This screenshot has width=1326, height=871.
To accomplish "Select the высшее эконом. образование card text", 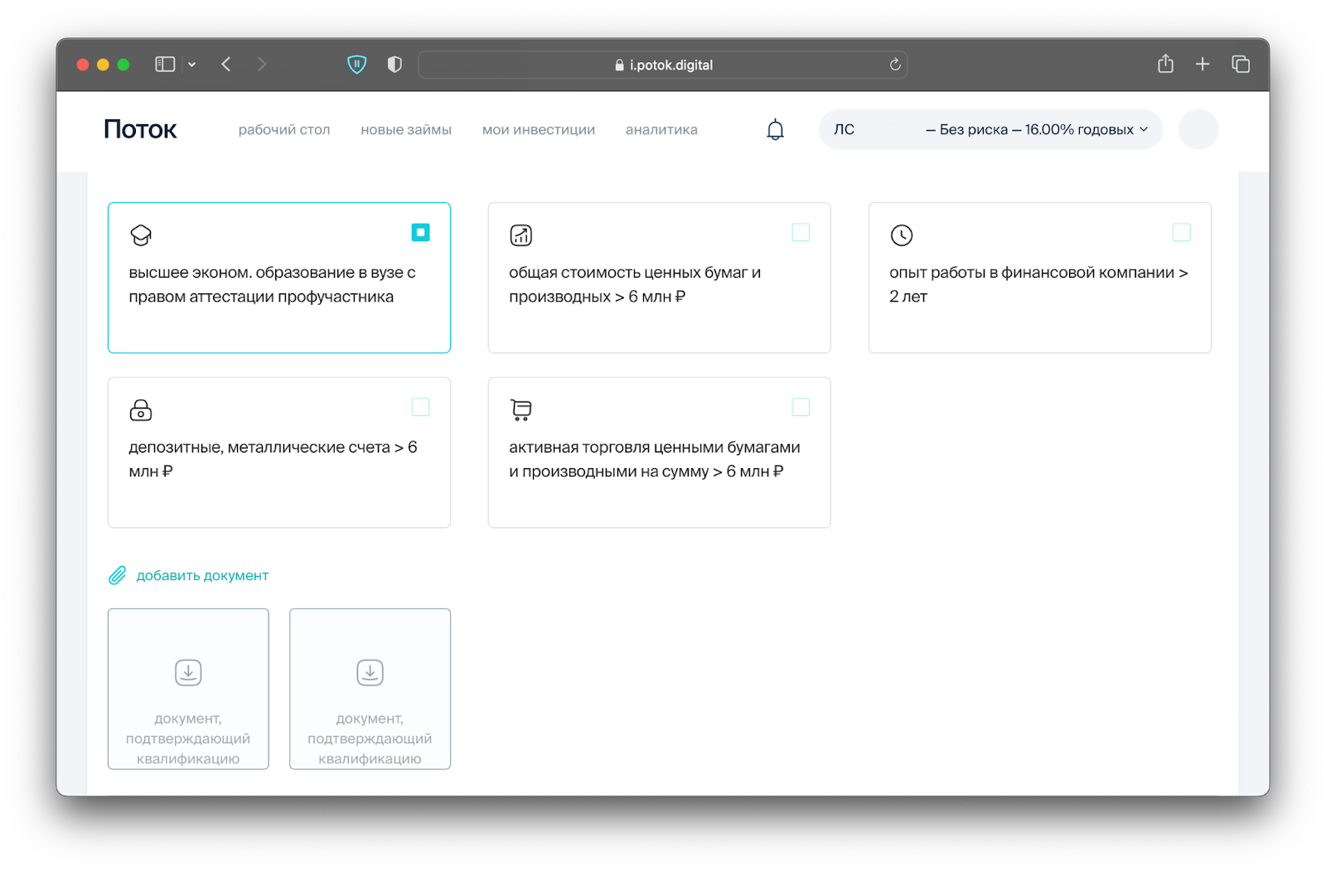I will pyautogui.click(x=272, y=284).
